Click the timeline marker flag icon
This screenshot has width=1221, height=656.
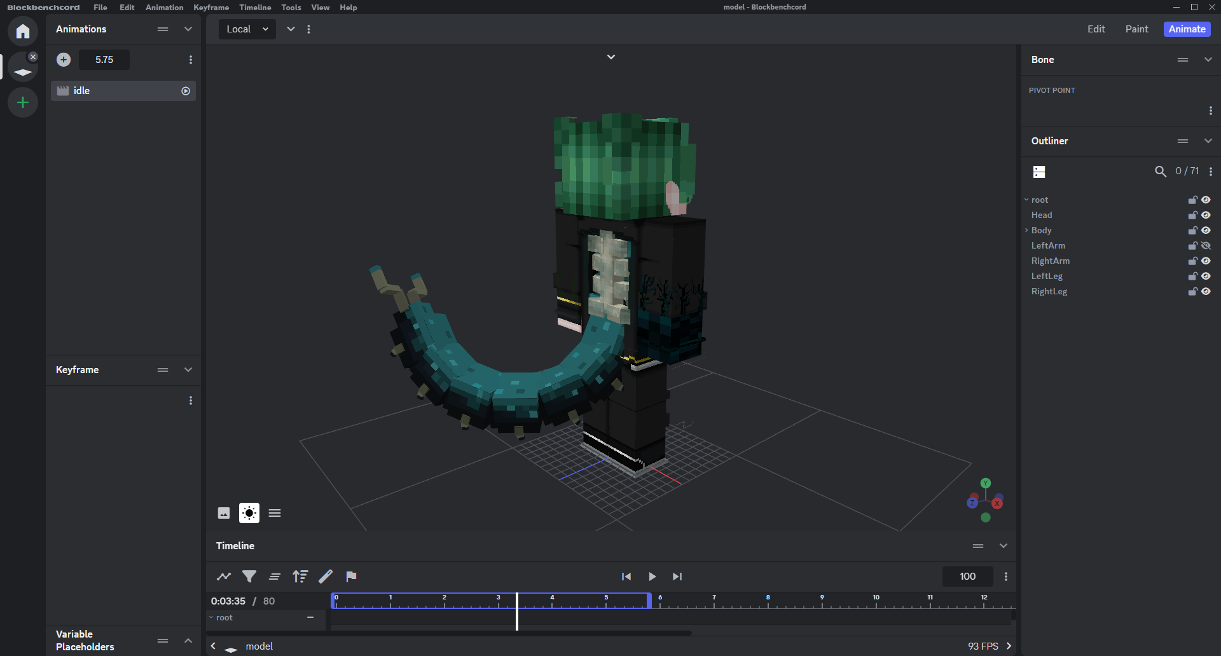351,577
